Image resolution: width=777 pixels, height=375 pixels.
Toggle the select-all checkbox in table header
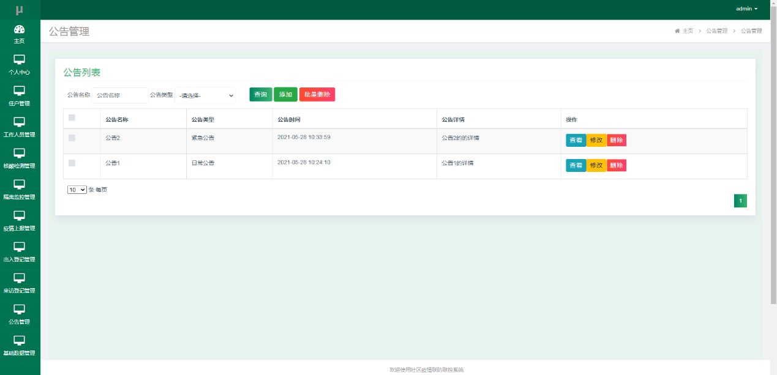click(x=72, y=117)
